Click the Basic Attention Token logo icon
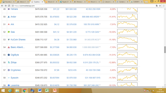Screen dimensions: 166x93 (9, 47)
